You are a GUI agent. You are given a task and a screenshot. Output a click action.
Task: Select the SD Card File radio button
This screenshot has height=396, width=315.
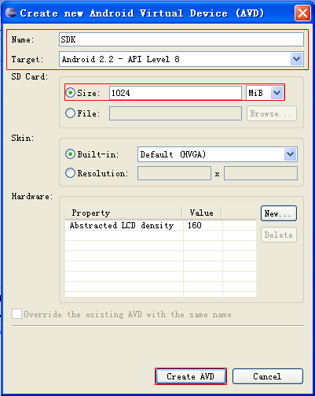[70, 113]
